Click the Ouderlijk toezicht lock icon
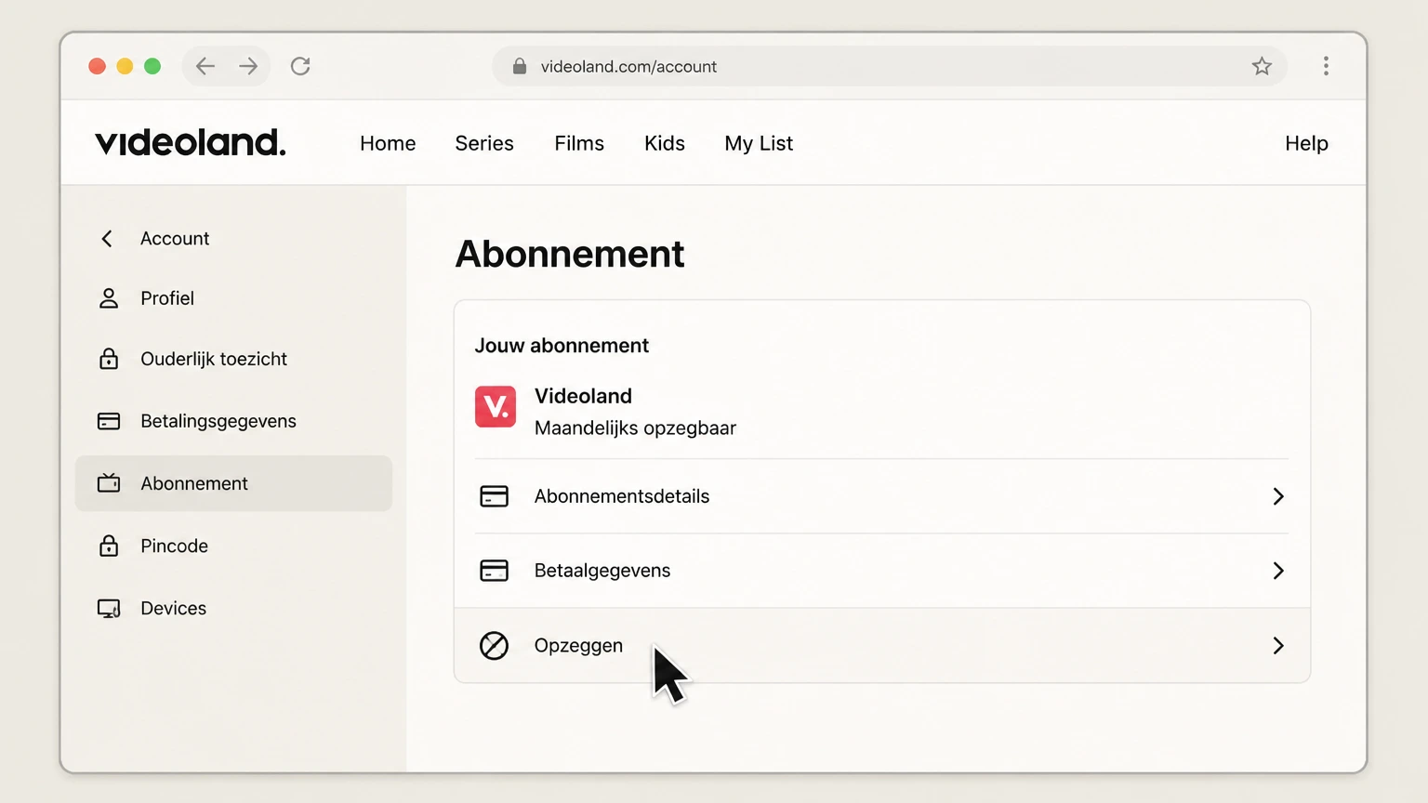The height and width of the screenshot is (803, 1428). click(x=109, y=359)
